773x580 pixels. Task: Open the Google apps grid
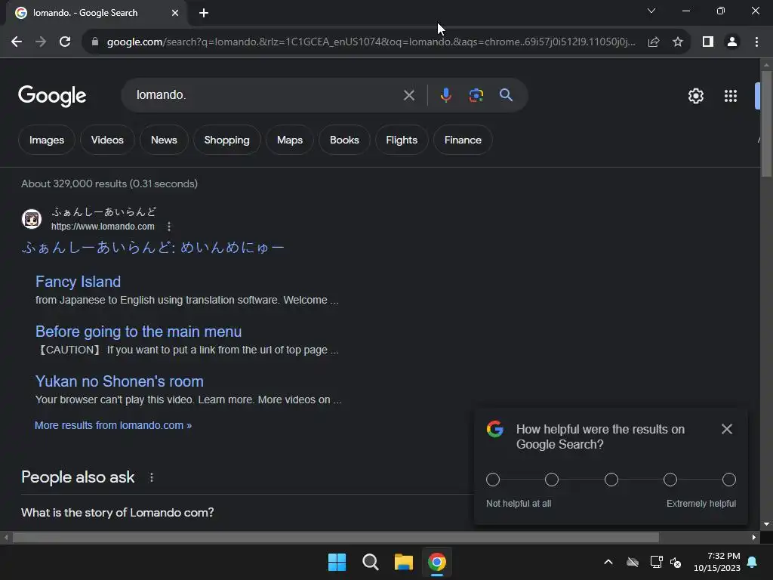731,96
